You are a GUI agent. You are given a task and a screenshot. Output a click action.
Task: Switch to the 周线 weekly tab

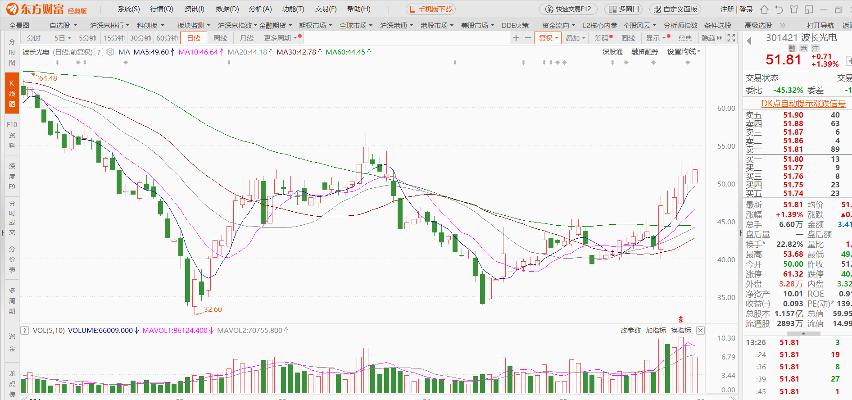click(x=220, y=38)
